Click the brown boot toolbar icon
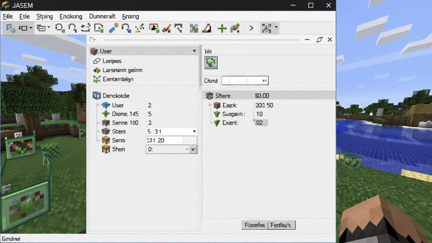Image resolution: width=432 pixels, height=243 pixels. point(207,28)
